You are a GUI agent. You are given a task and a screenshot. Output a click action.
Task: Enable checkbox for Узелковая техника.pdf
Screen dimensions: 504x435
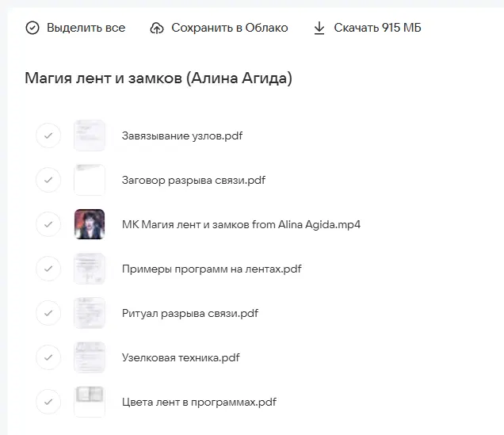point(48,357)
